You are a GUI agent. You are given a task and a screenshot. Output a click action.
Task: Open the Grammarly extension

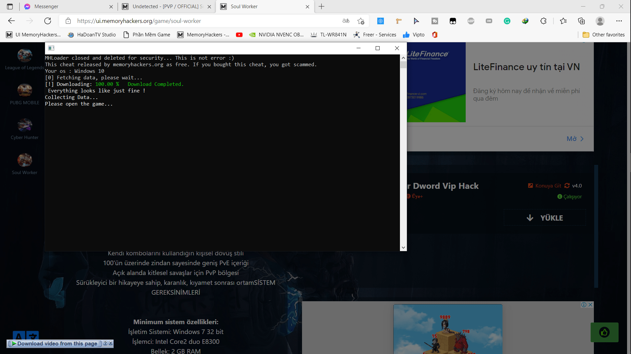coord(507,21)
